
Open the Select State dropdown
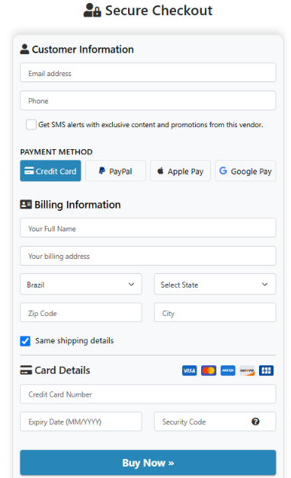[x=215, y=284]
